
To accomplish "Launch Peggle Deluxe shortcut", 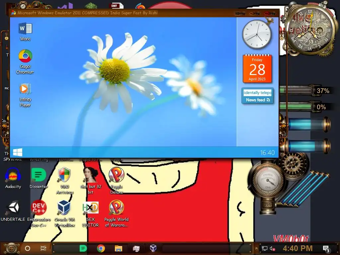I will click(x=117, y=181).
